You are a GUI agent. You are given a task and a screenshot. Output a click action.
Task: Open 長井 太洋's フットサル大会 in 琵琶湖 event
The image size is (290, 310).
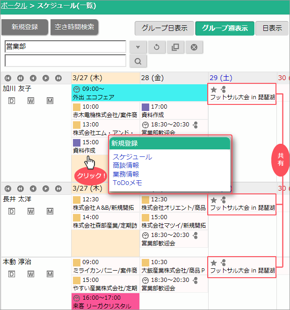242,204
